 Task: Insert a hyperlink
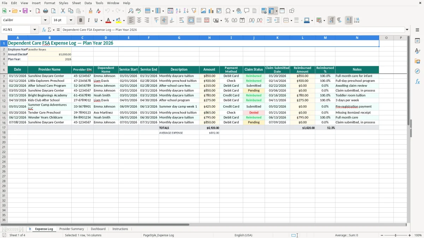(x=239, y=11)
